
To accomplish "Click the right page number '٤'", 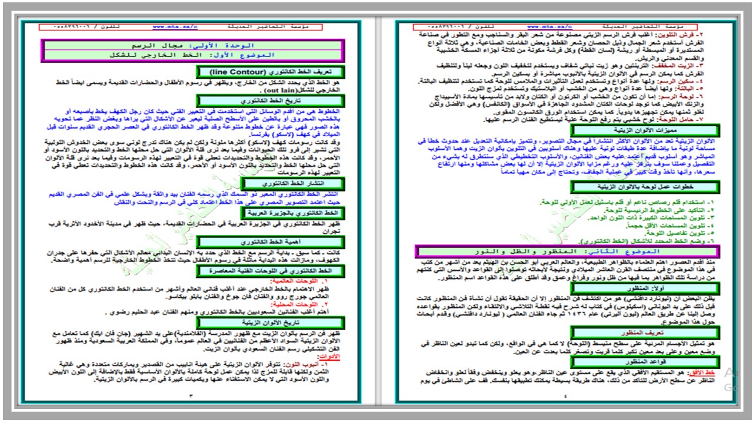I will 564,398.
